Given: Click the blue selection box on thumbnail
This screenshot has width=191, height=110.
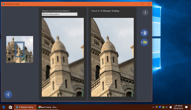Looking at the screenshot, I should tap(20, 49).
